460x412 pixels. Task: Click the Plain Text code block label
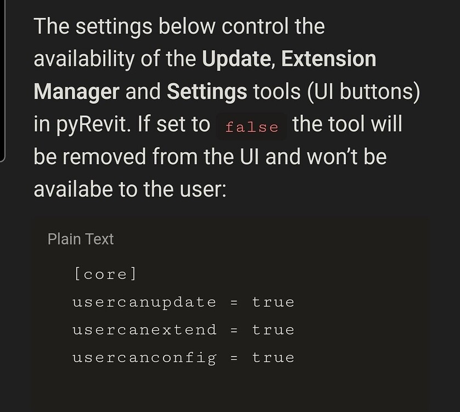pos(80,239)
